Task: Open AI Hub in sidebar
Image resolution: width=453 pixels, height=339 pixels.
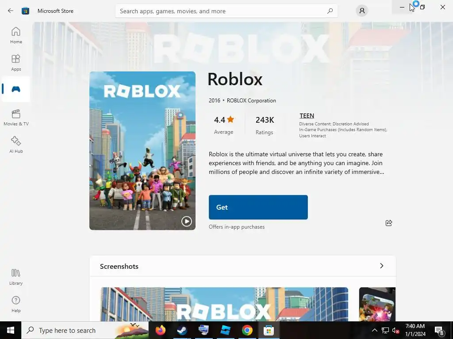Action: (x=16, y=145)
